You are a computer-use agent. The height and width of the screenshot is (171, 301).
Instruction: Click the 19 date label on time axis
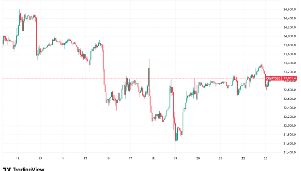pyautogui.click(x=175, y=159)
